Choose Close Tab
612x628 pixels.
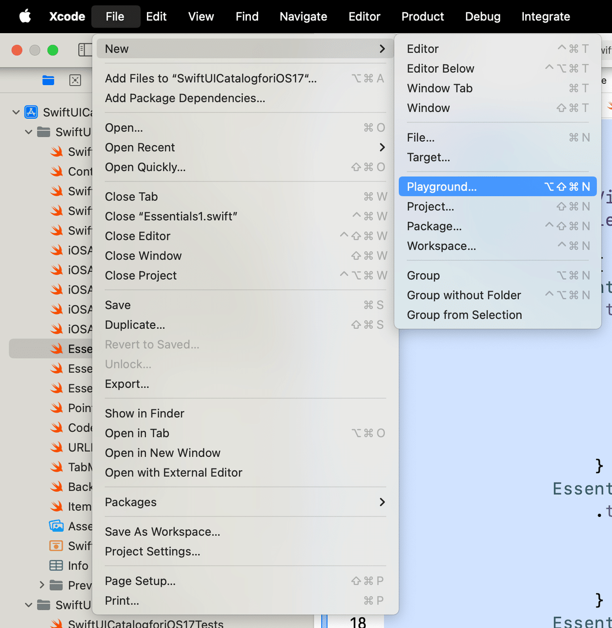(245, 197)
